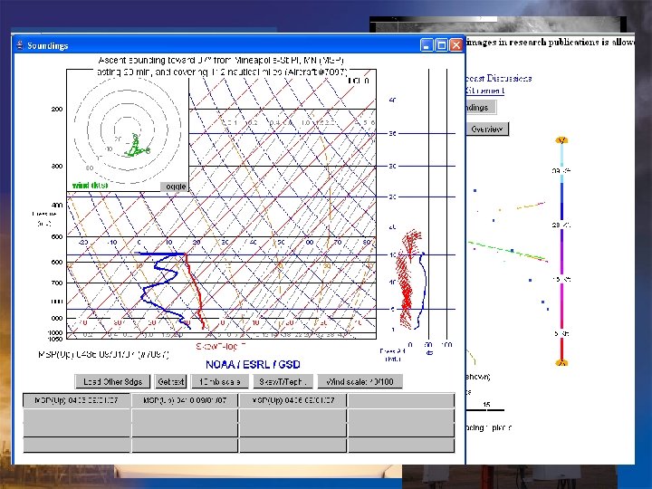Screen dimensions: 652x489
Task: Maximize the Soundings window
Action: click(x=442, y=45)
